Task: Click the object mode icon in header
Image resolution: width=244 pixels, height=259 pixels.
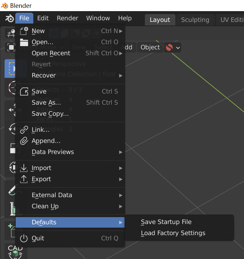Action: coord(11,47)
